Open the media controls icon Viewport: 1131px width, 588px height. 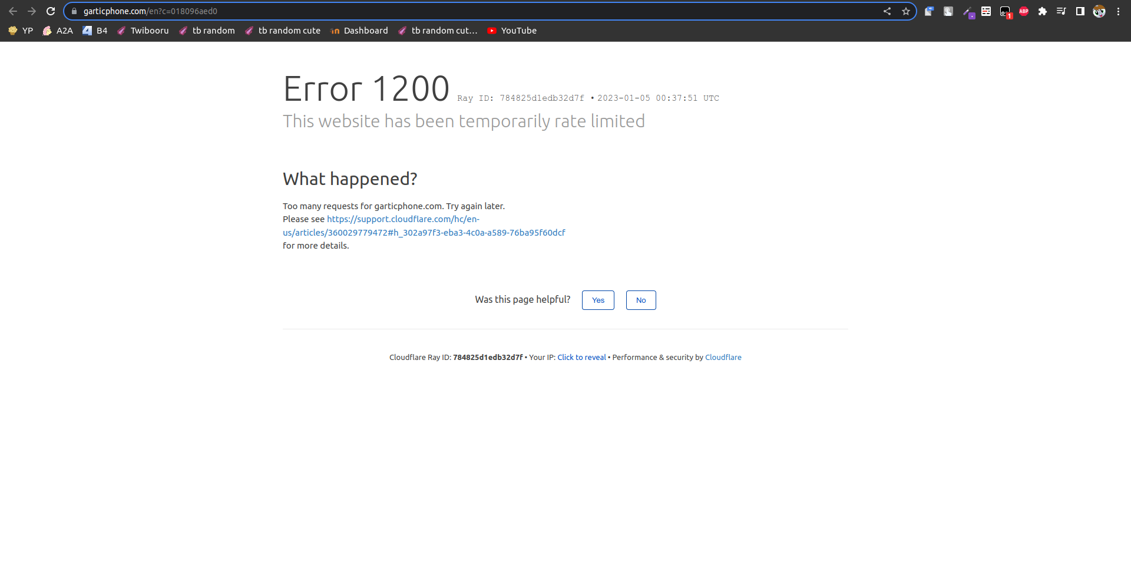pos(1061,11)
